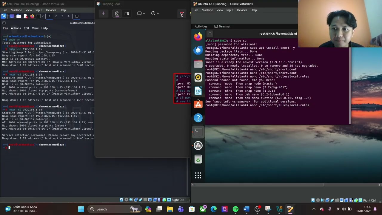382x215 pixels.
Task: Open Firefox in the Ubuntu dock
Action: coord(198,37)
